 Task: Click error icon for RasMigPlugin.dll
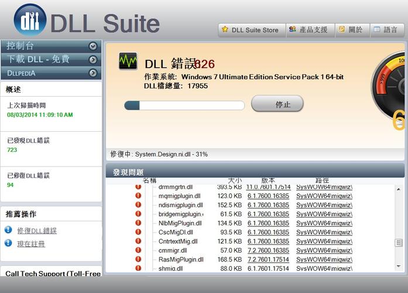[x=138, y=259]
